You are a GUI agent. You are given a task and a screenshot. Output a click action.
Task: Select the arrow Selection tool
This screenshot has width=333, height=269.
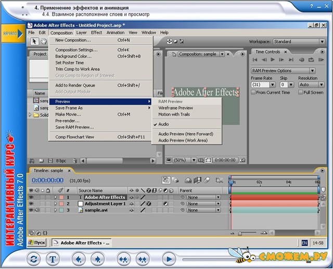34,41
